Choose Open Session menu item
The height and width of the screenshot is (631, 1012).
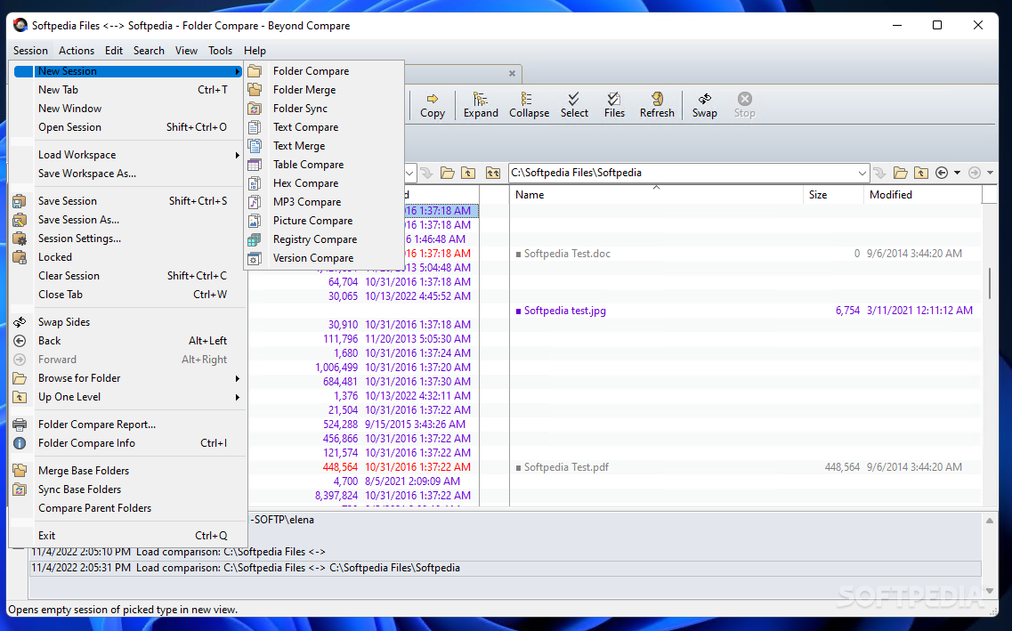coord(128,127)
